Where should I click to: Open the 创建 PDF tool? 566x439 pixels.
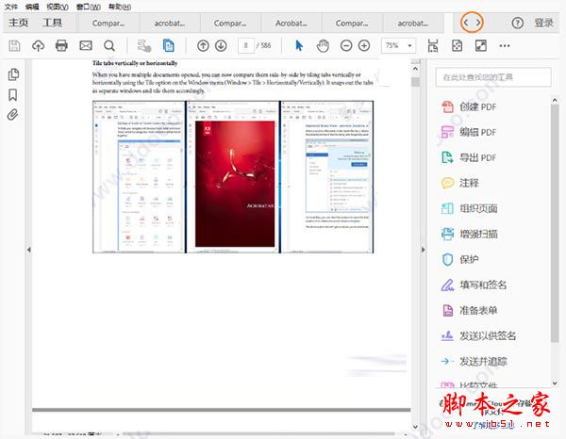click(469, 106)
